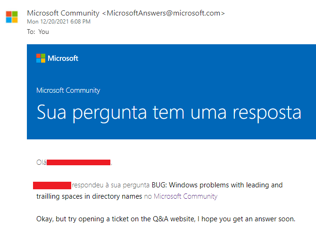
Task: Click the sender's Microsoft logo avatar
Action: point(12,17)
